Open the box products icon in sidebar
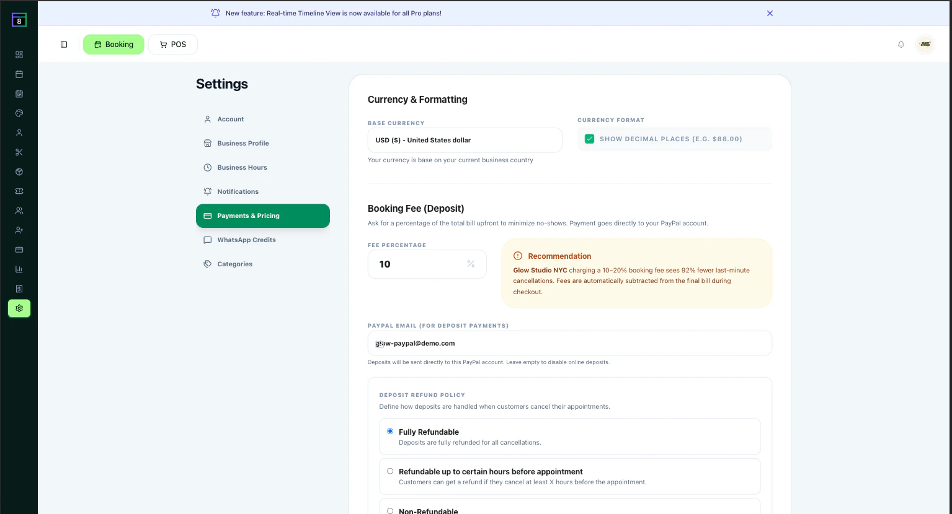This screenshot has width=952, height=514. [x=19, y=172]
